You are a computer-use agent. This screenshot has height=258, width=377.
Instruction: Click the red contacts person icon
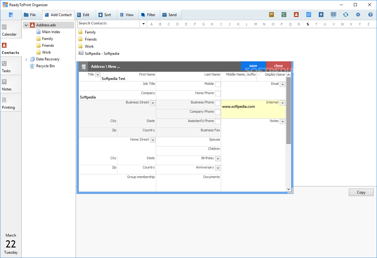pyautogui.click(x=296, y=15)
